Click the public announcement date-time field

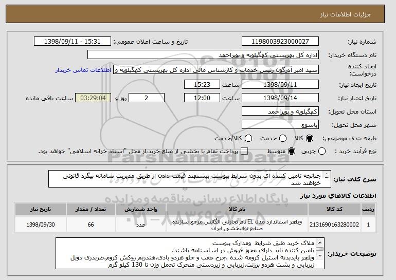(73, 42)
